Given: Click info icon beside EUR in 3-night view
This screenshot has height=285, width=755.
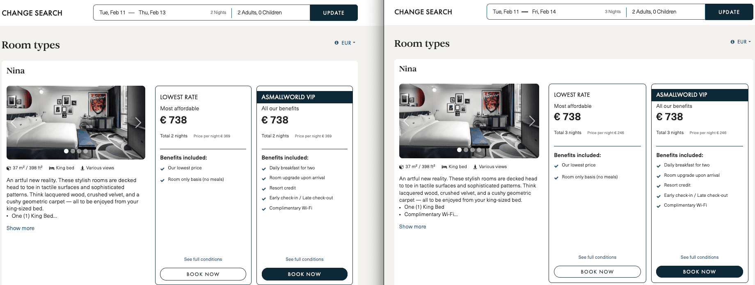Looking at the screenshot, I should [x=732, y=42].
